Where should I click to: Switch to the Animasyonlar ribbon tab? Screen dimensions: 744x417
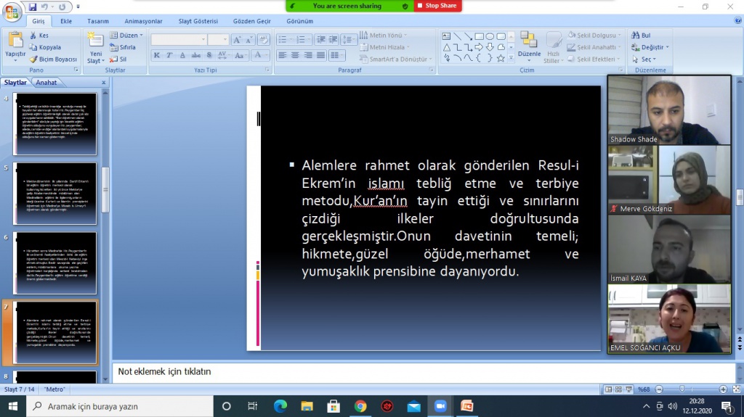coord(143,21)
